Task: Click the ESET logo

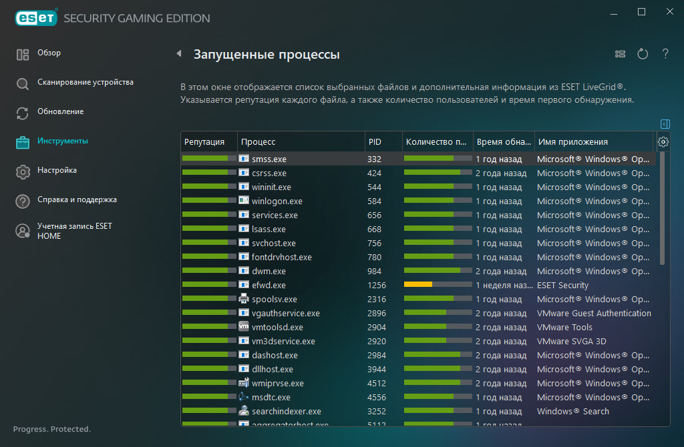Action: (x=36, y=17)
